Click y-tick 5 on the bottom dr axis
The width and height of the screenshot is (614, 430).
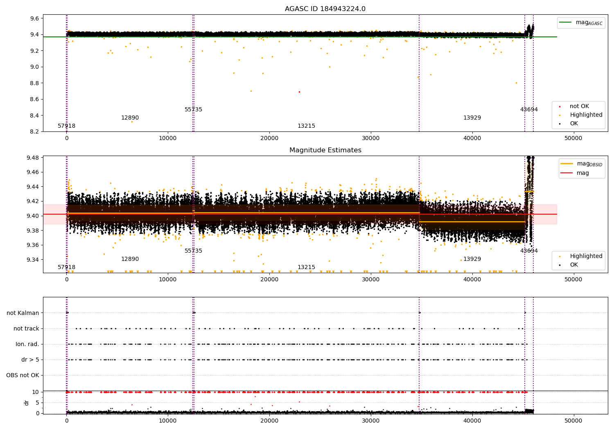pyautogui.click(x=37, y=403)
